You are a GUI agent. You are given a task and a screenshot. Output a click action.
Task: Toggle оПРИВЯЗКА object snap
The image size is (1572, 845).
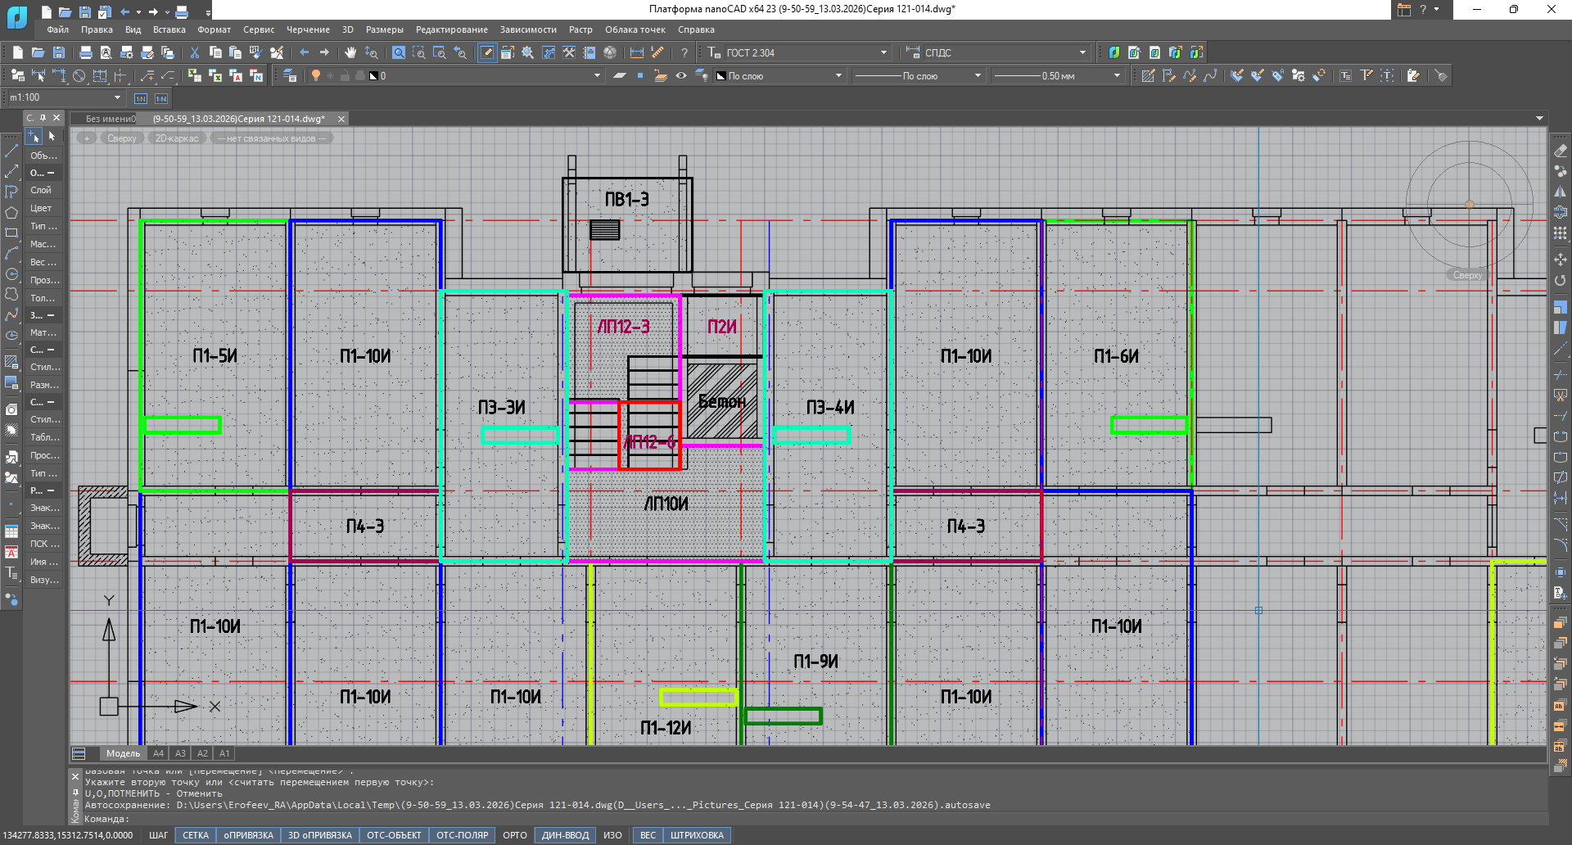pyautogui.click(x=249, y=835)
